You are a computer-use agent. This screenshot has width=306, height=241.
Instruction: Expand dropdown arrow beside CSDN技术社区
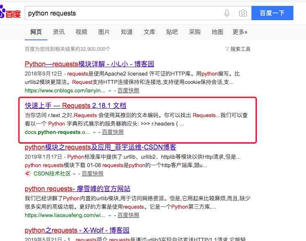point(74,174)
